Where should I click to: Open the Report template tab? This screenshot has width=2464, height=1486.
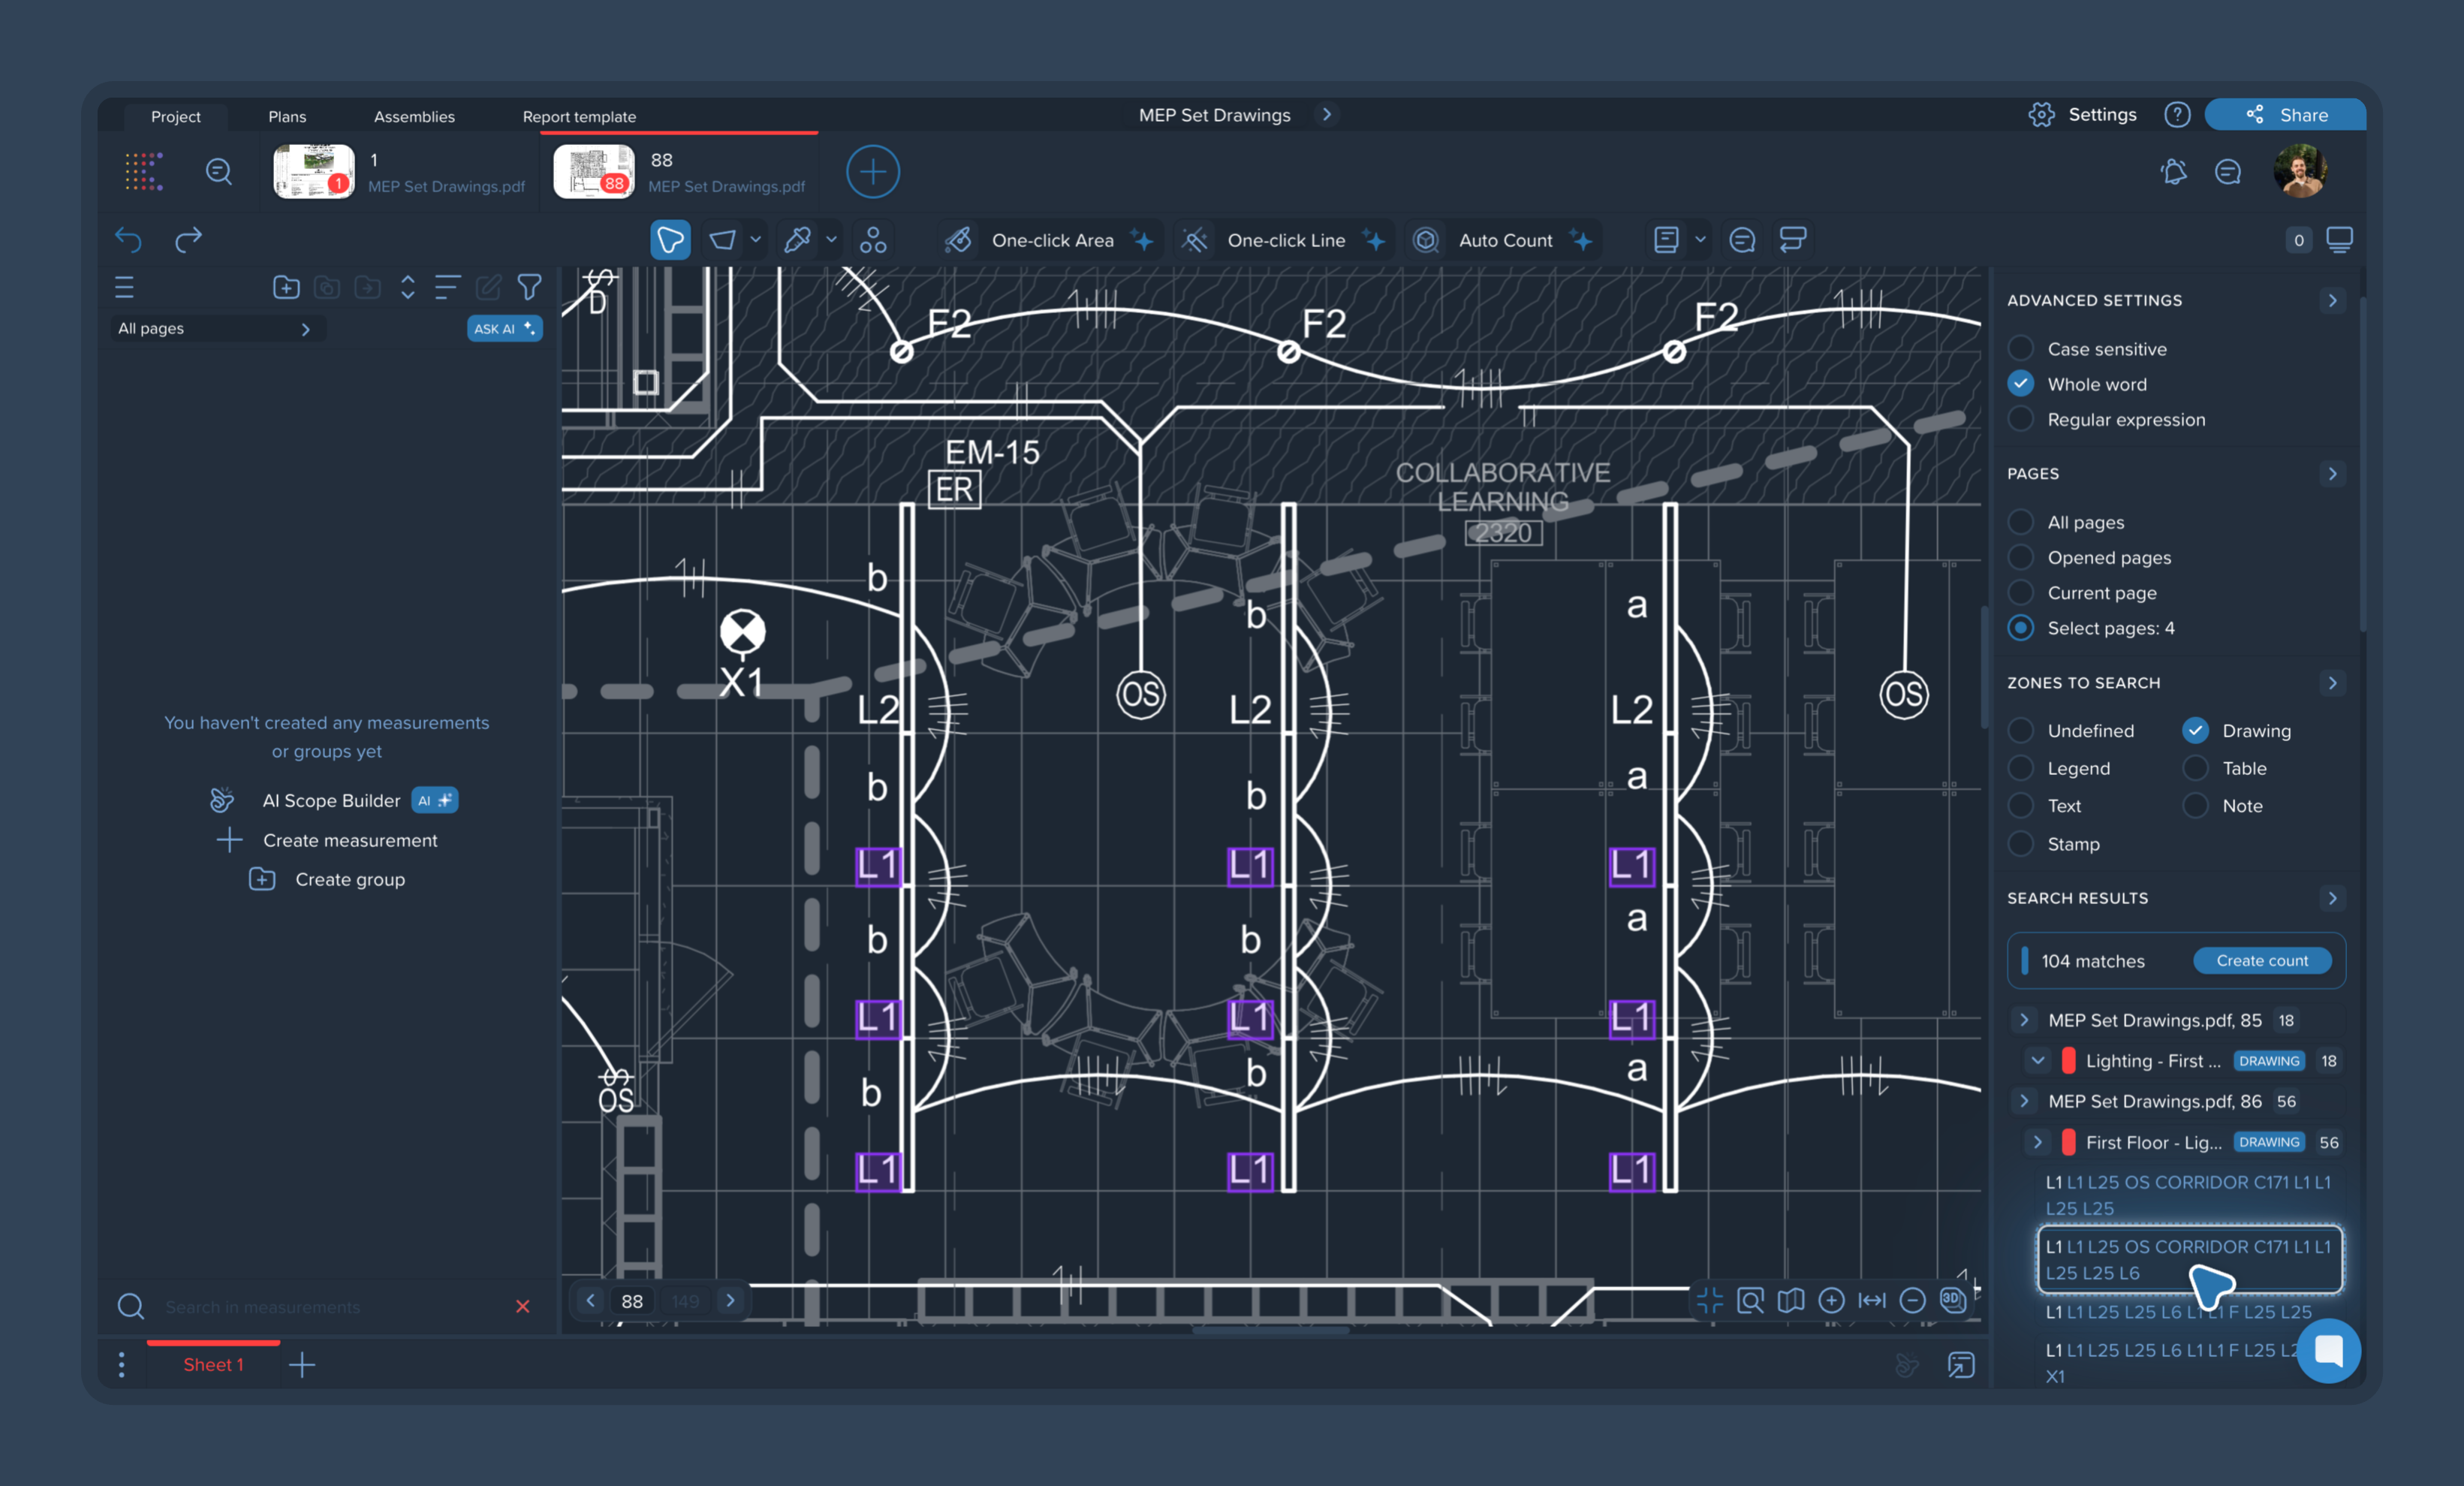tap(579, 116)
